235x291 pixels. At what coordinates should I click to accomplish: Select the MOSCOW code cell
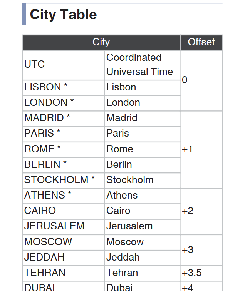(x=63, y=242)
